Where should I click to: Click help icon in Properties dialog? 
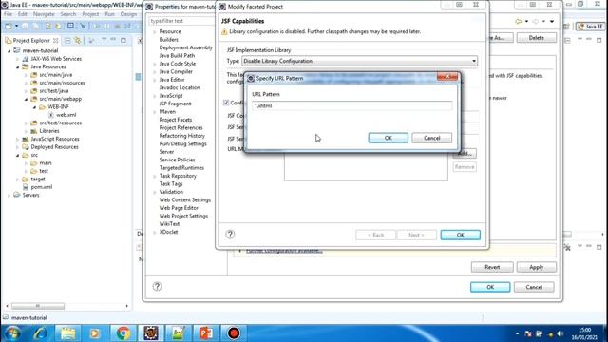(x=157, y=286)
